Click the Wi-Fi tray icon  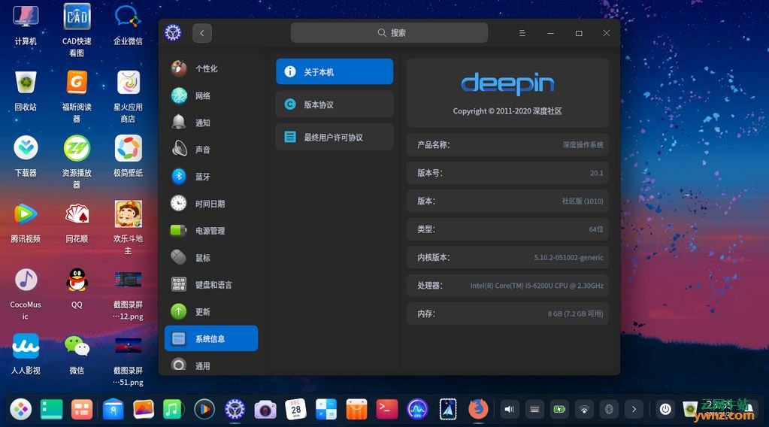point(584,410)
